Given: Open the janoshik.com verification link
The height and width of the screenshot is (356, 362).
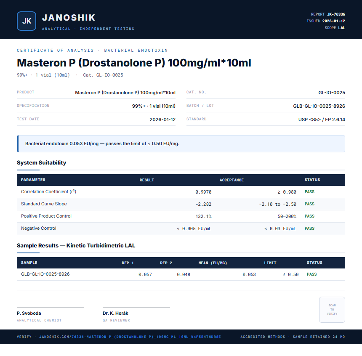Looking at the screenshot, I should pyautogui.click(x=130, y=337).
